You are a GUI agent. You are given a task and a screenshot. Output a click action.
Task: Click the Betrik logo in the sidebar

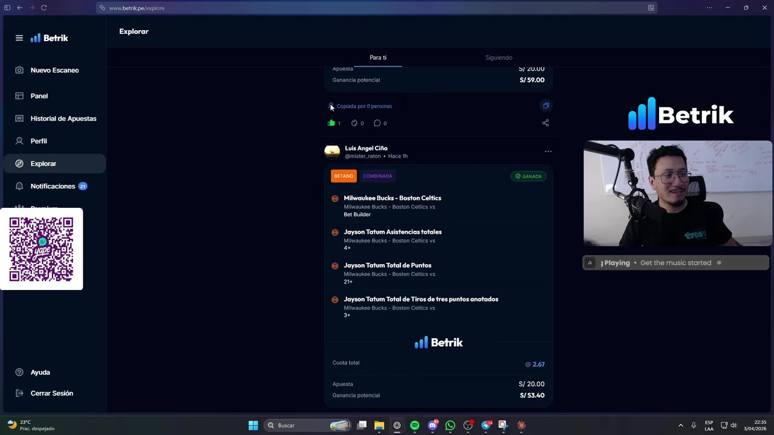pos(49,38)
